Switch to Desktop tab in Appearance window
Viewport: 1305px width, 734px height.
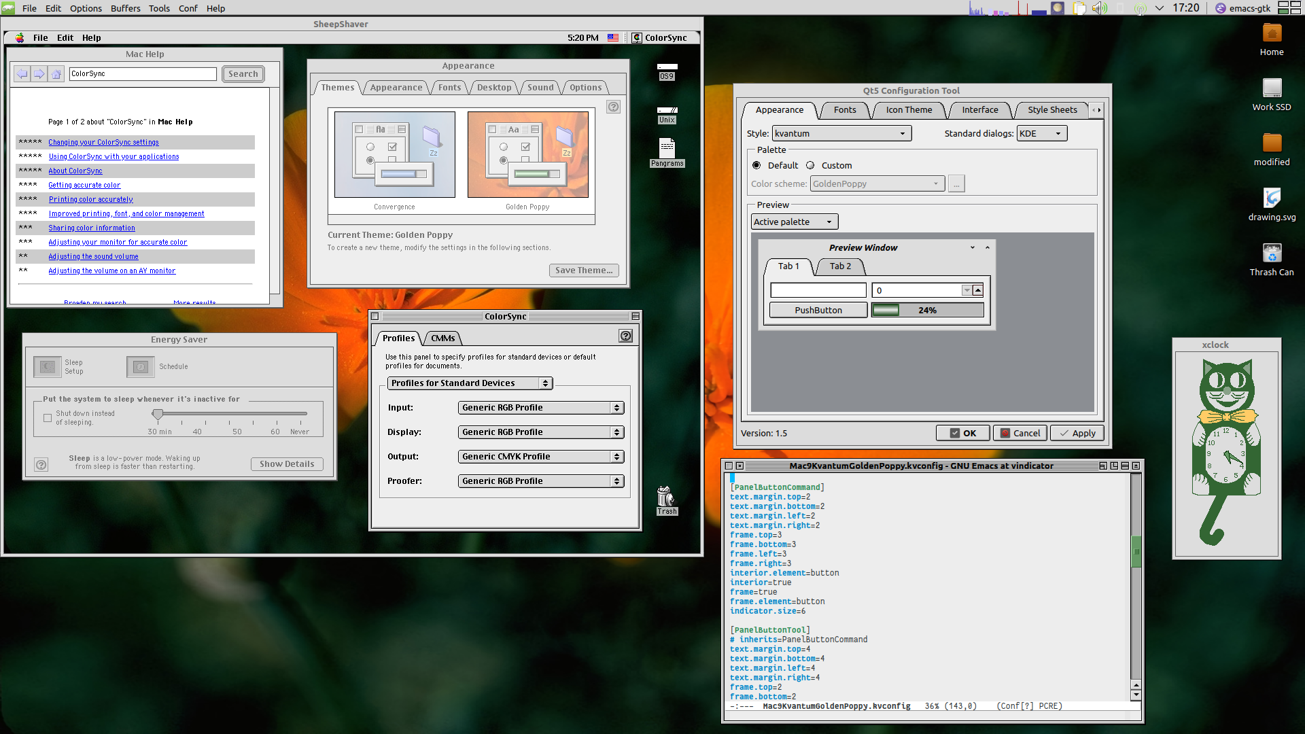tap(494, 87)
